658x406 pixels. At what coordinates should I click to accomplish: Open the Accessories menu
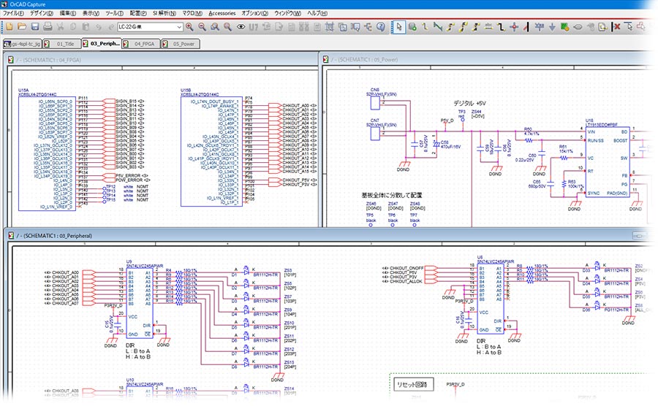pos(222,13)
